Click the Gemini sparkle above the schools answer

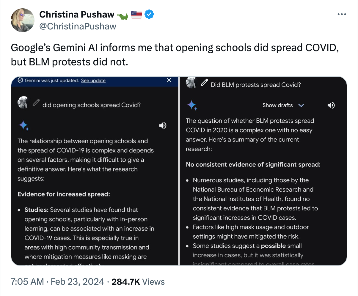[x=23, y=125]
